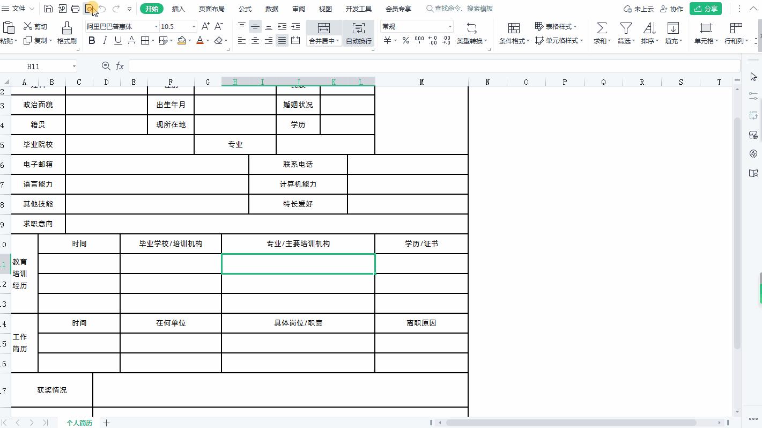
Task: Click inside the formula bar
Action: (375, 66)
